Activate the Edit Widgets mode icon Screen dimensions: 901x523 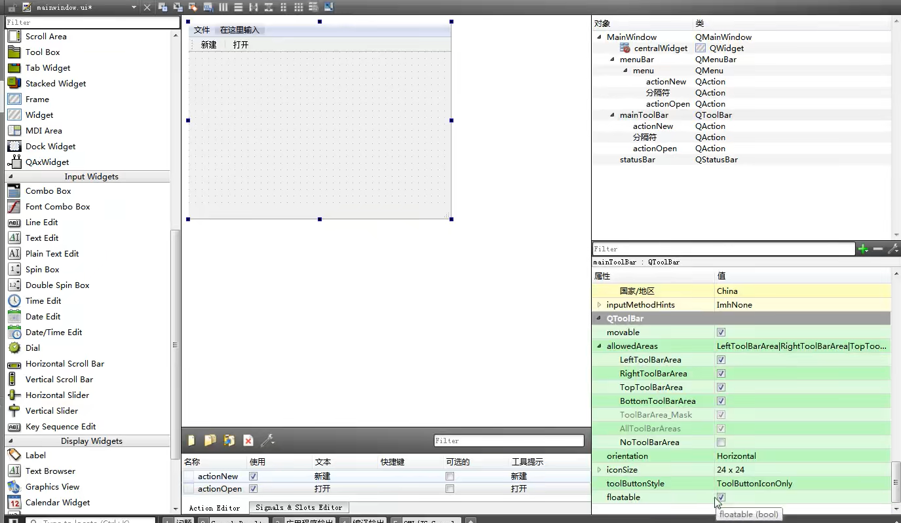163,7
